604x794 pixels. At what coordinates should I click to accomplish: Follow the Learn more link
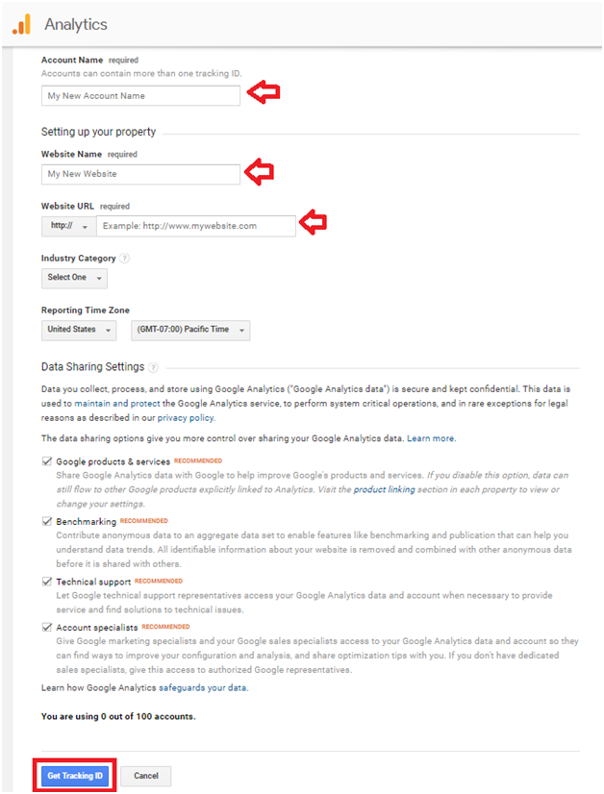(x=431, y=438)
